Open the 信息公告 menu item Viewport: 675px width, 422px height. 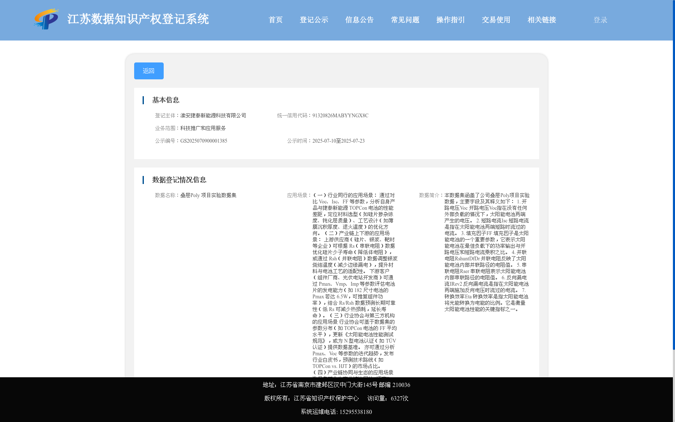point(359,20)
